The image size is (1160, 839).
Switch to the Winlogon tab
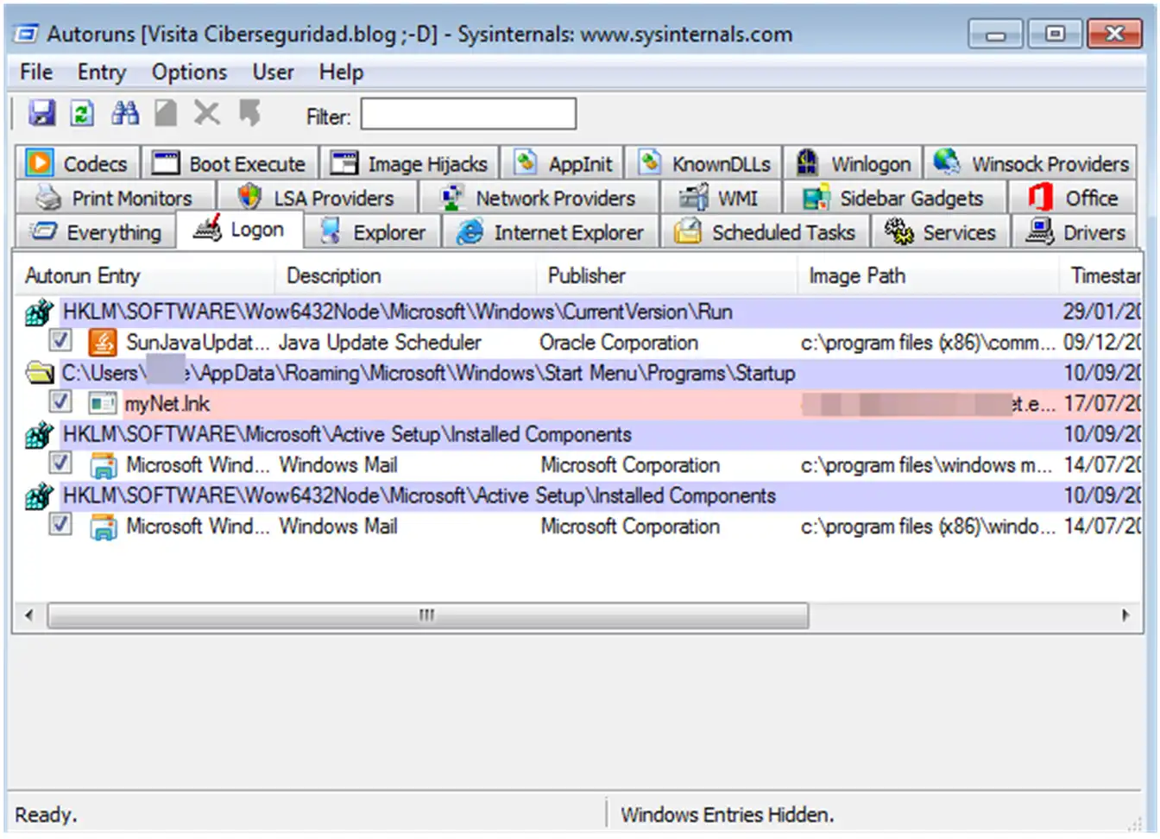(854, 163)
